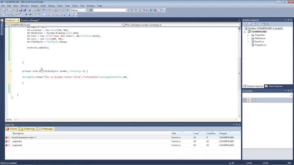The image size is (294, 165).
Task: Open the Refactor menu
Action: pyautogui.click(x=24, y=6)
